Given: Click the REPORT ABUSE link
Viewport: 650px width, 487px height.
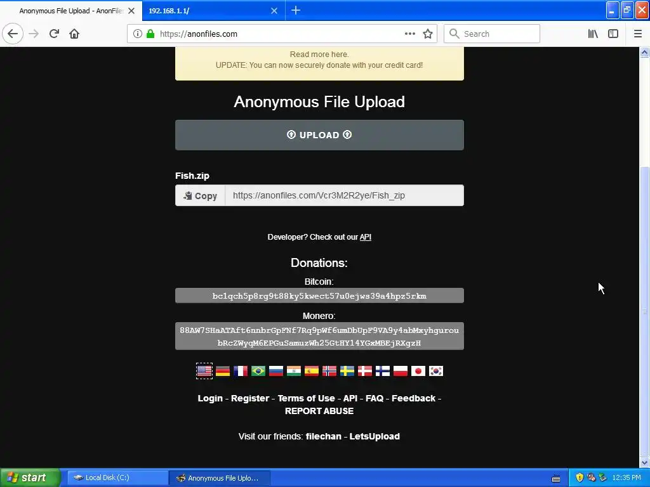Looking at the screenshot, I should [x=319, y=411].
